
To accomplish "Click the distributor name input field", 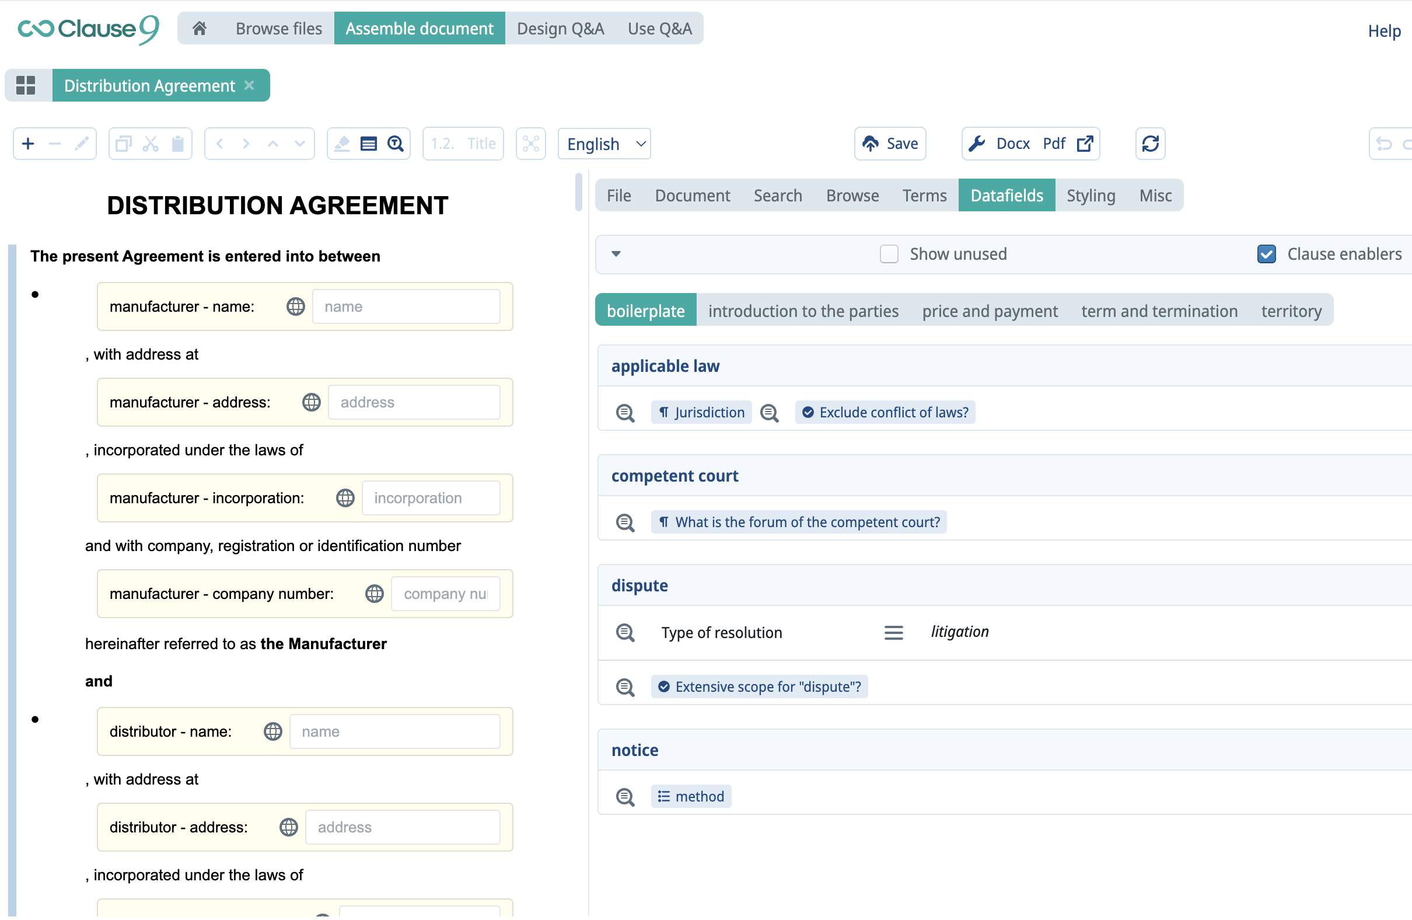I will coord(394,733).
